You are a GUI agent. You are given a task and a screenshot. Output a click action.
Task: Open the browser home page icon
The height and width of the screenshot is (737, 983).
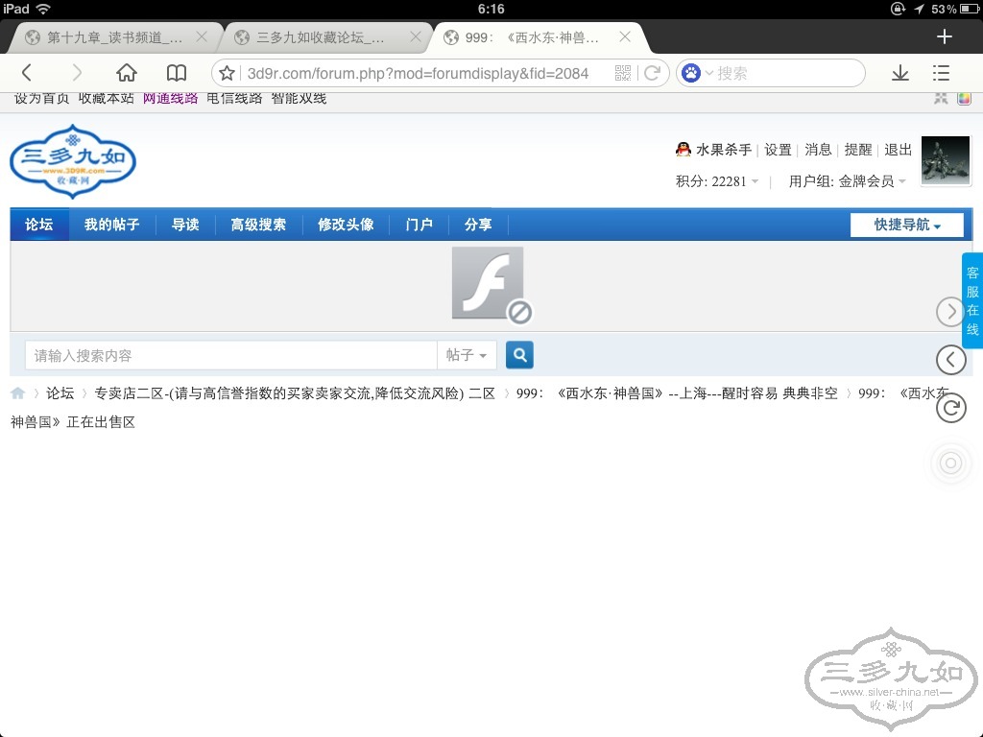pyautogui.click(x=127, y=73)
